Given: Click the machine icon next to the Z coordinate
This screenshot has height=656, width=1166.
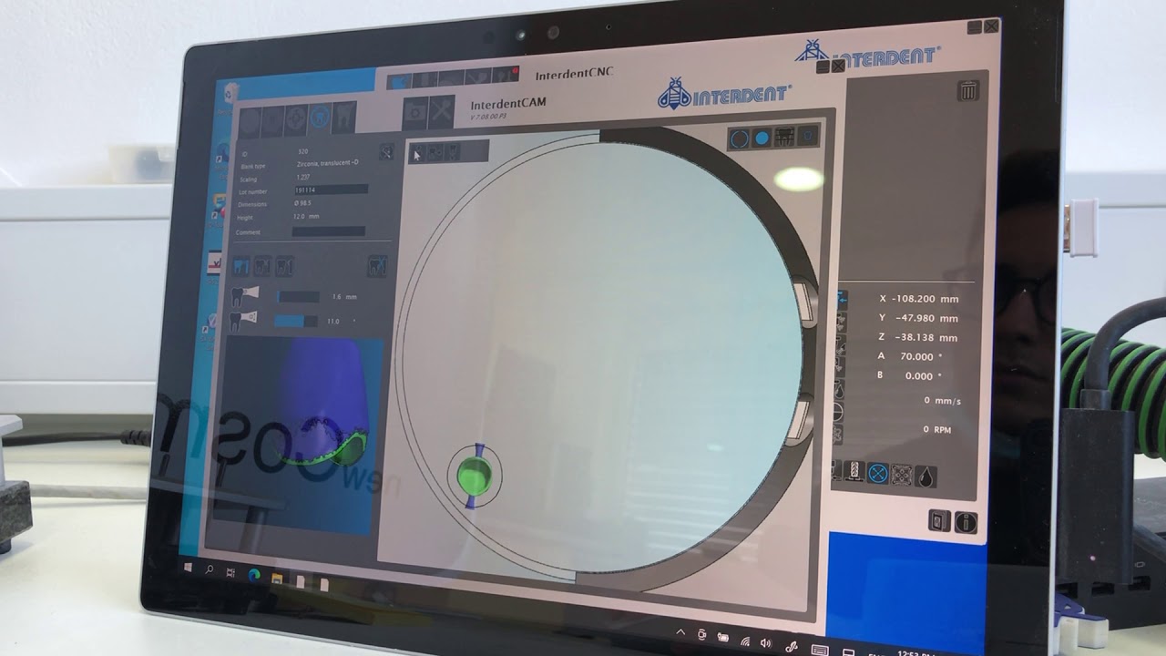Looking at the screenshot, I should 839,343.
